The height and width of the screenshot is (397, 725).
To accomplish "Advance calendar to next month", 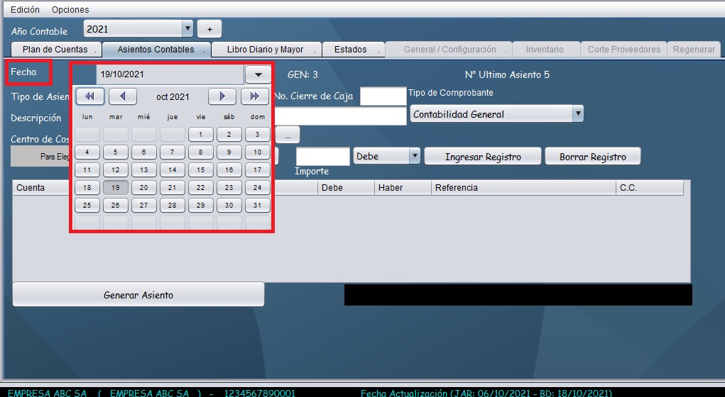I will click(222, 96).
